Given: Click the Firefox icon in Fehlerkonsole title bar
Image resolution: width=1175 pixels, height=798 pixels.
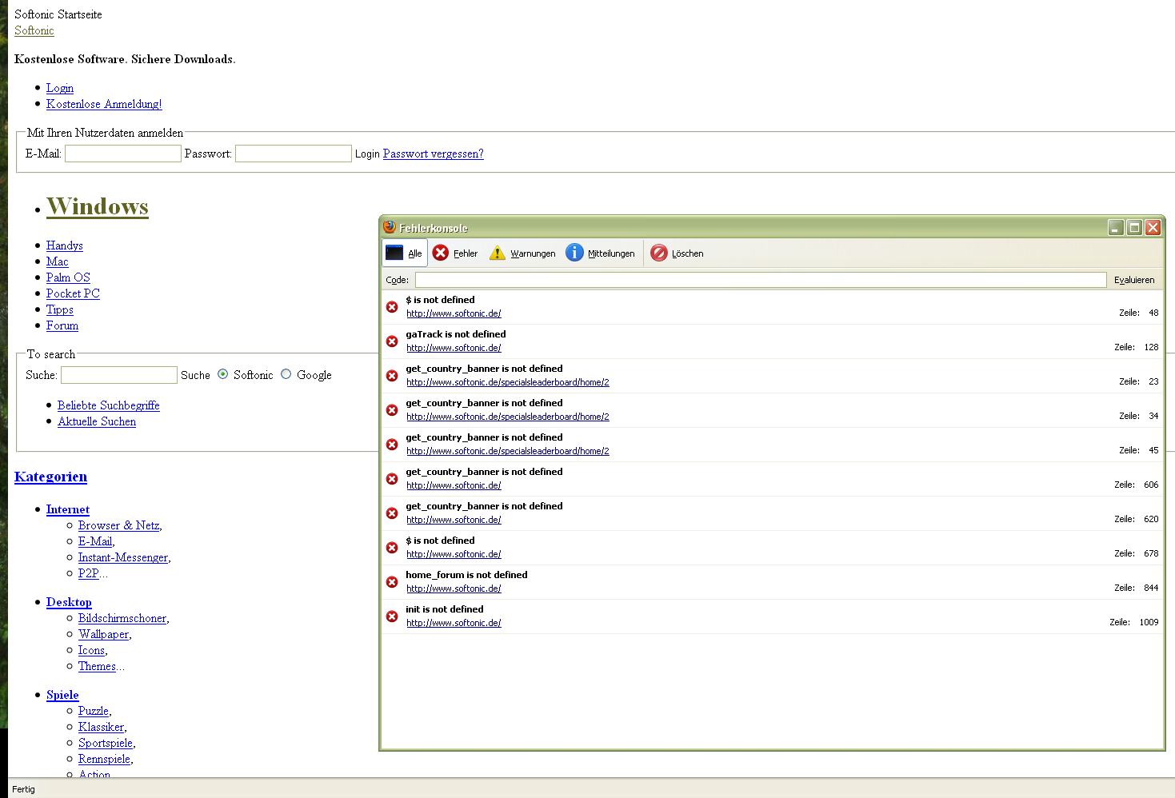Looking at the screenshot, I should [x=390, y=227].
